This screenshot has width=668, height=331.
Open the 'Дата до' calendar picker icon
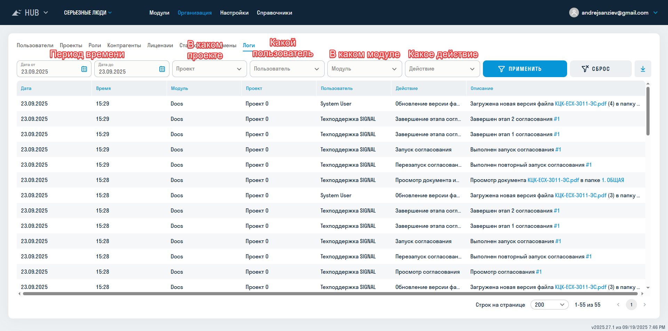click(x=162, y=69)
